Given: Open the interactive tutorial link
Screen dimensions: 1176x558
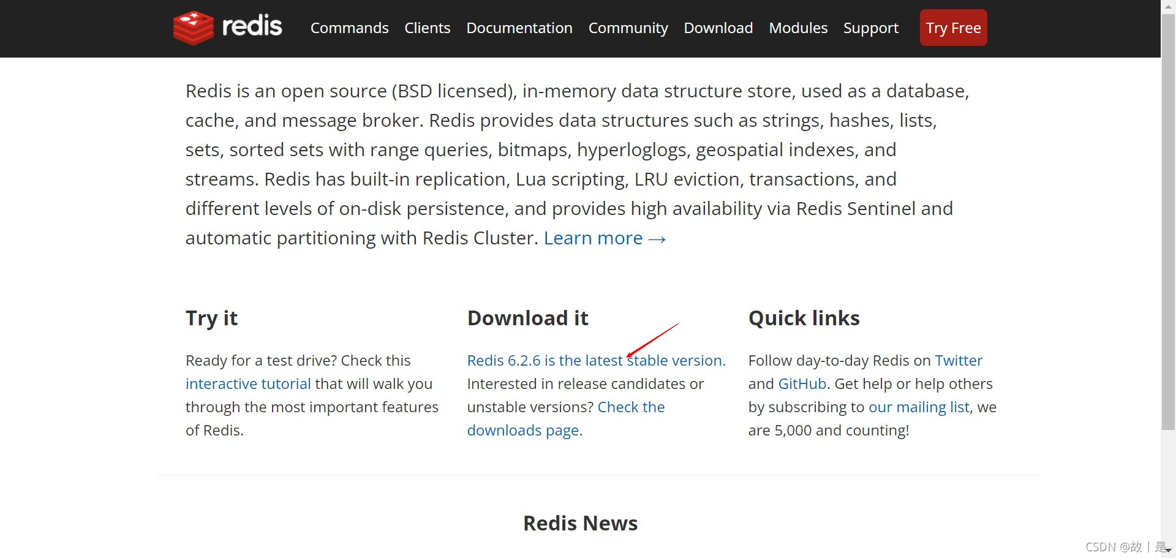Looking at the screenshot, I should click(248, 384).
